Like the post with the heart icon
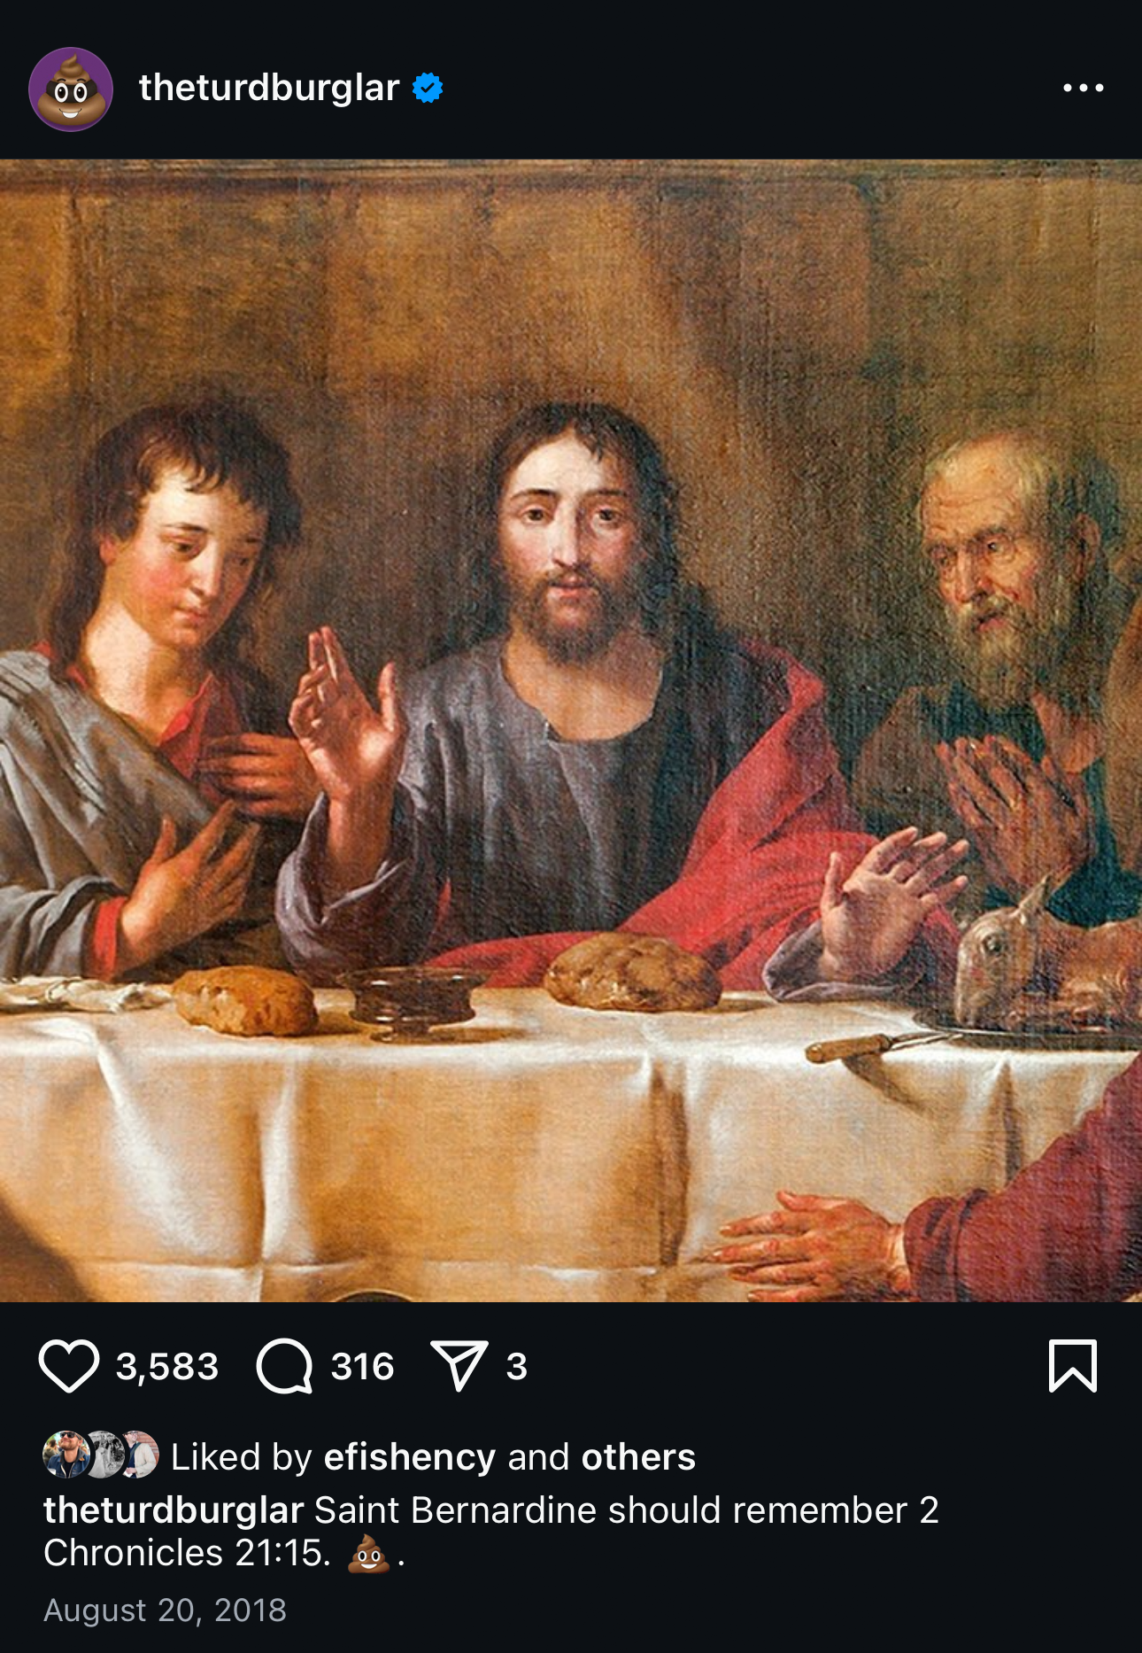The image size is (1142, 1653). (x=69, y=1366)
